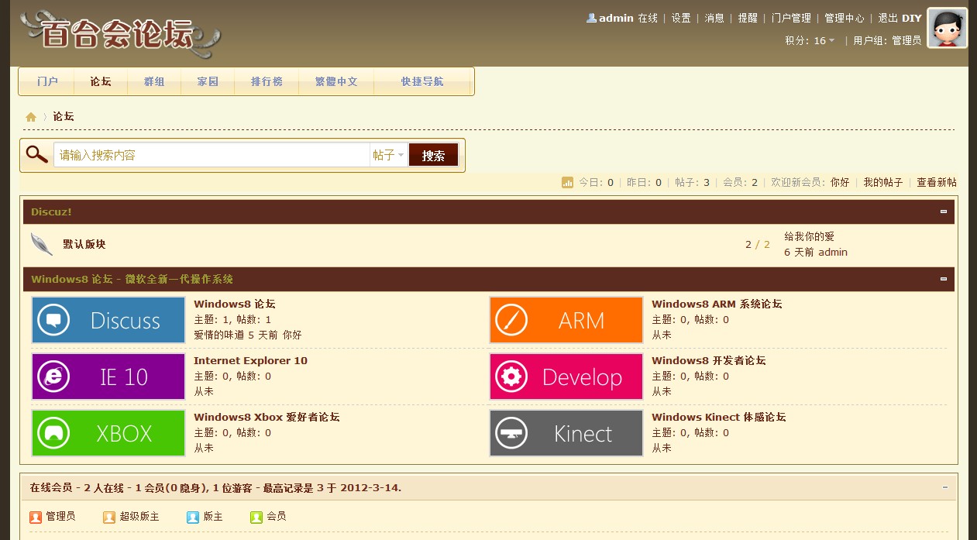Click the 超级版主 legend icon
Screen dimensions: 977x540
point(109,517)
